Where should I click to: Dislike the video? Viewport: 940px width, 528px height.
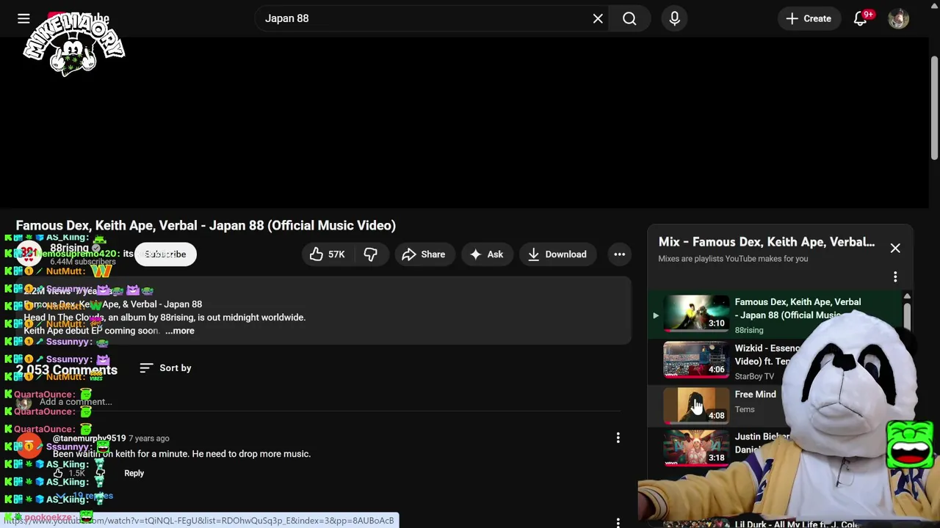click(370, 254)
